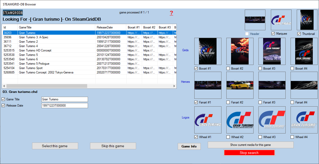Click the Marquee preview image

(x=281, y=20)
